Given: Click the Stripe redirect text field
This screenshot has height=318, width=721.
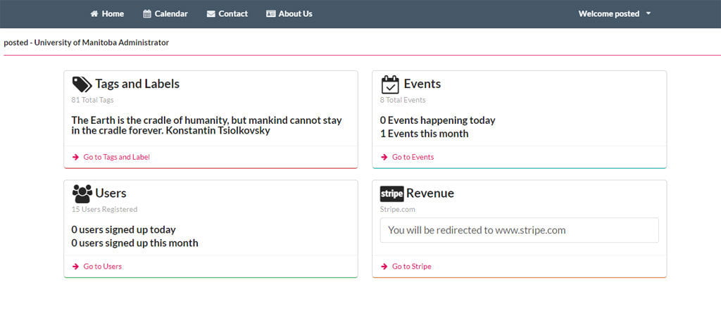Looking at the screenshot, I should [519, 230].
